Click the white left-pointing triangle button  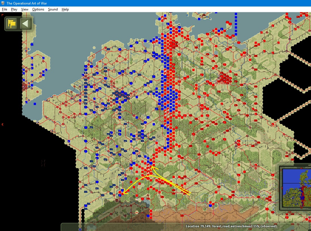(x=25, y=23)
